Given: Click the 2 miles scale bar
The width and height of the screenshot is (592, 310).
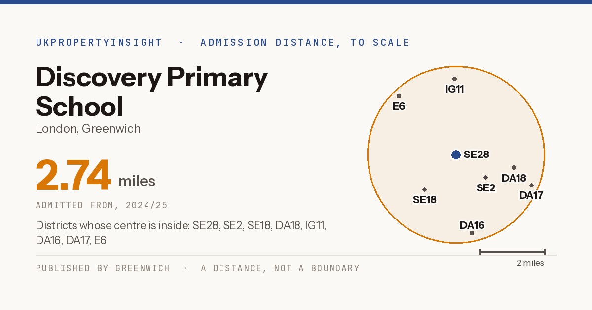Looking at the screenshot, I should coord(512,252).
